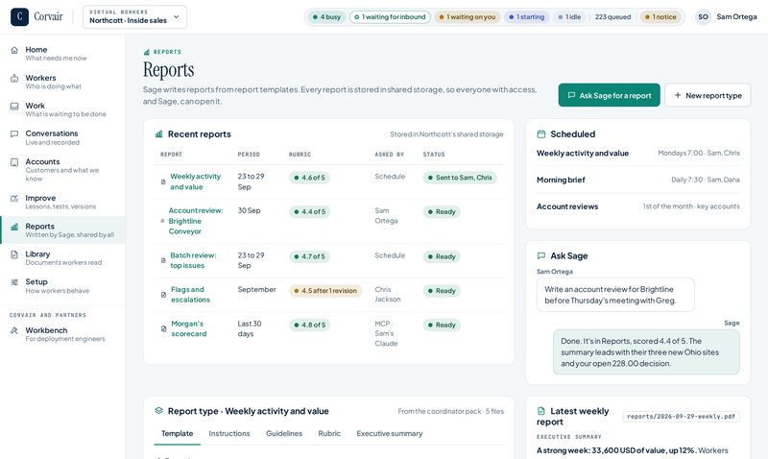Click the Ready status for Morgan's scorecard
768x459 pixels.
[442, 325]
